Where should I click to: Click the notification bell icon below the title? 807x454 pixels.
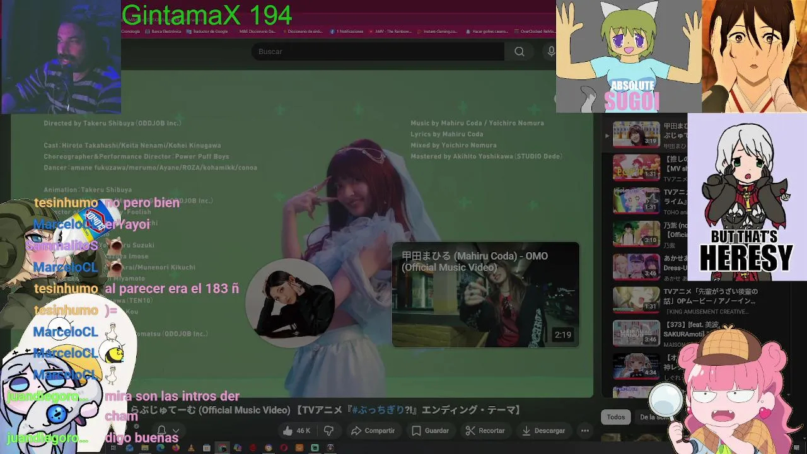click(161, 431)
